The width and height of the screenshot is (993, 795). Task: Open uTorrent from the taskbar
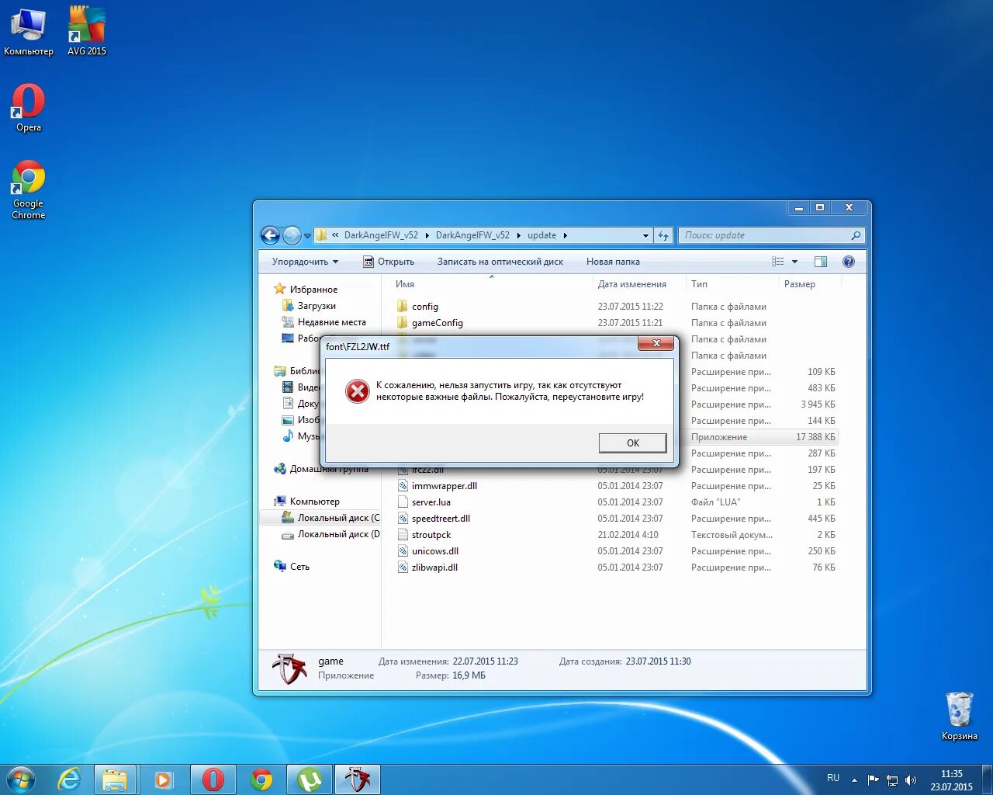310,779
